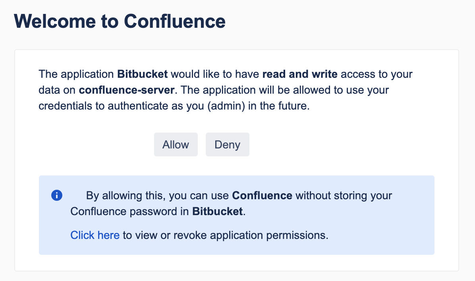The height and width of the screenshot is (281, 475).
Task: Click "The application" at paragraph start
Action: pos(77,74)
